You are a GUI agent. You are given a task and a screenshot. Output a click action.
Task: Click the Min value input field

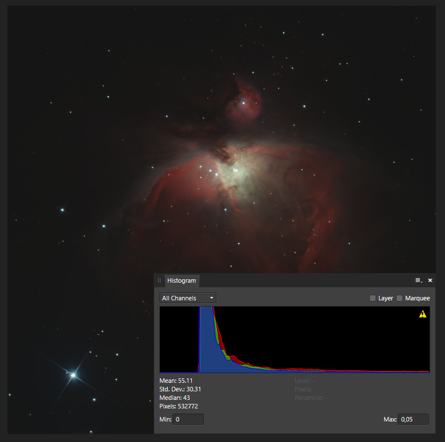pyautogui.click(x=188, y=419)
